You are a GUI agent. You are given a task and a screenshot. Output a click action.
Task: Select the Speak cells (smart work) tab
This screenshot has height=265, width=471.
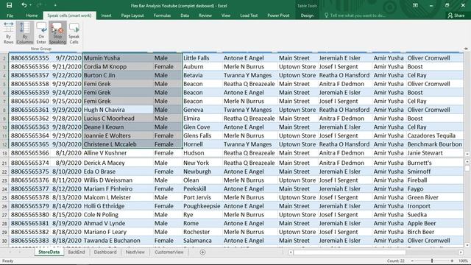(69, 15)
